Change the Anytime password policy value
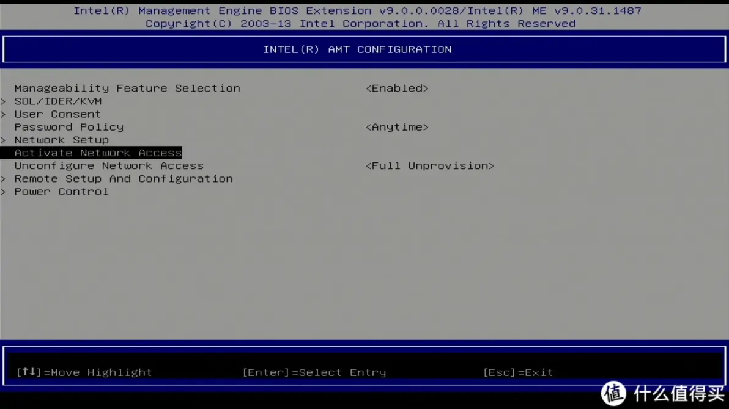Viewport: 729px width, 409px height. coord(397,127)
